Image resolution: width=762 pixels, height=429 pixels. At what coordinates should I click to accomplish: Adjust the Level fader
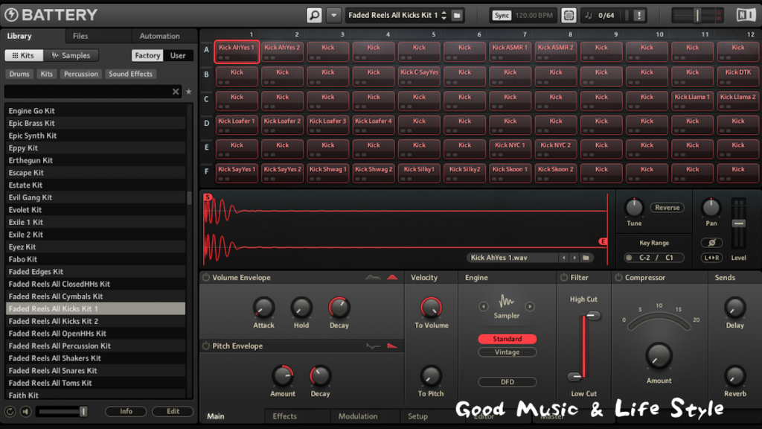(739, 223)
